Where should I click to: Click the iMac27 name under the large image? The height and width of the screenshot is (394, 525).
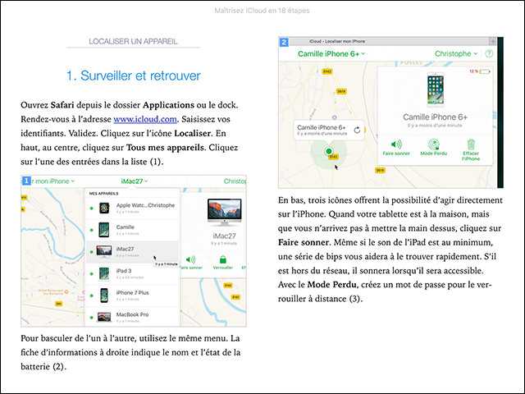coord(224,236)
